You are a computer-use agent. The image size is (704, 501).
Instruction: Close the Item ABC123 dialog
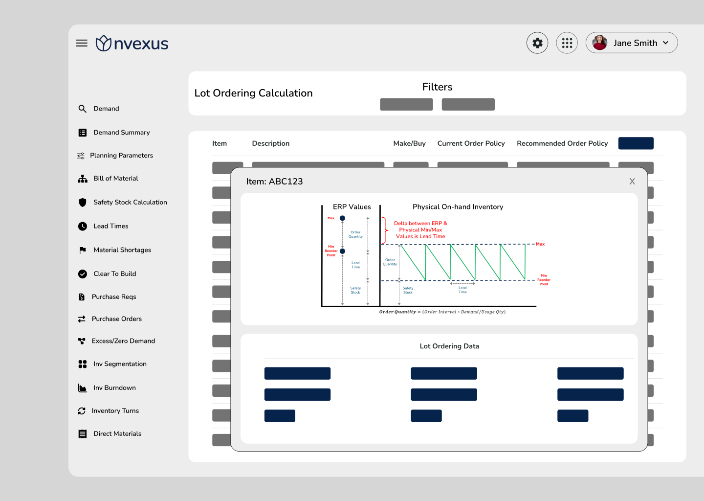coord(632,182)
